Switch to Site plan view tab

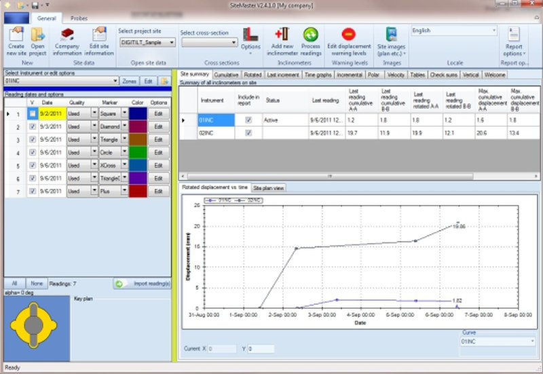tap(268, 188)
